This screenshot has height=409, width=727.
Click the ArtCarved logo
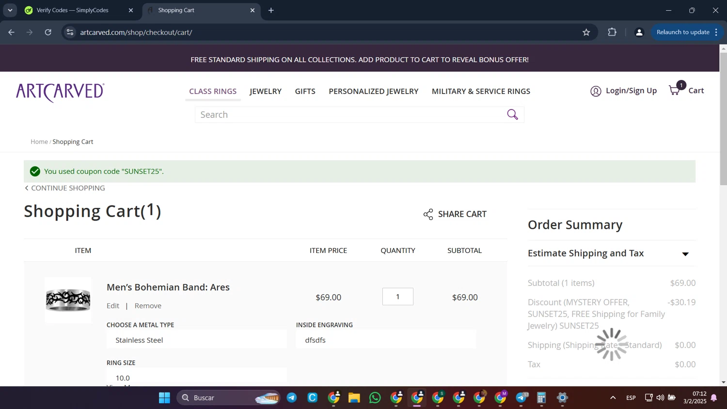(x=60, y=92)
